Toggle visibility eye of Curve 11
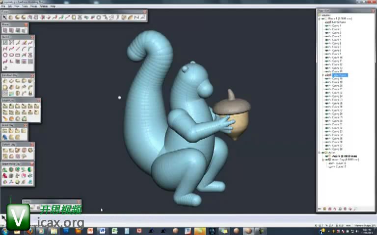The image size is (377, 235). [326, 61]
